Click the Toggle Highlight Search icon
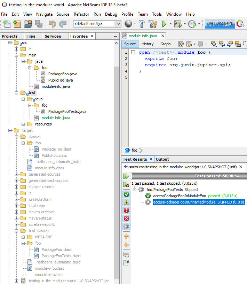The image size is (247, 284). point(238,44)
